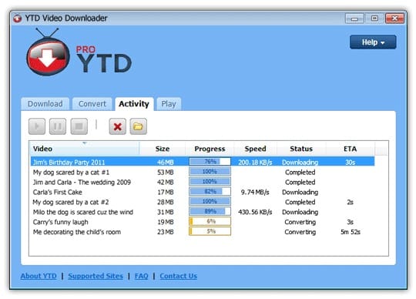
Task: Open the About YTD link
Action: pyautogui.click(x=39, y=276)
